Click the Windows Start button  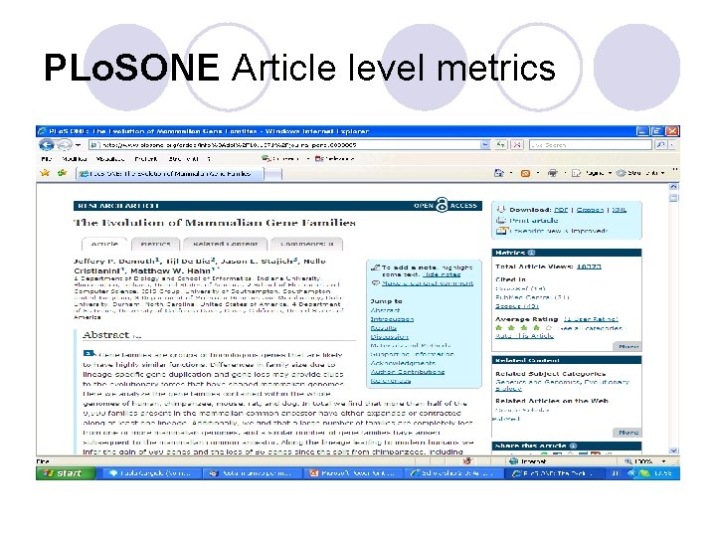pos(67,473)
